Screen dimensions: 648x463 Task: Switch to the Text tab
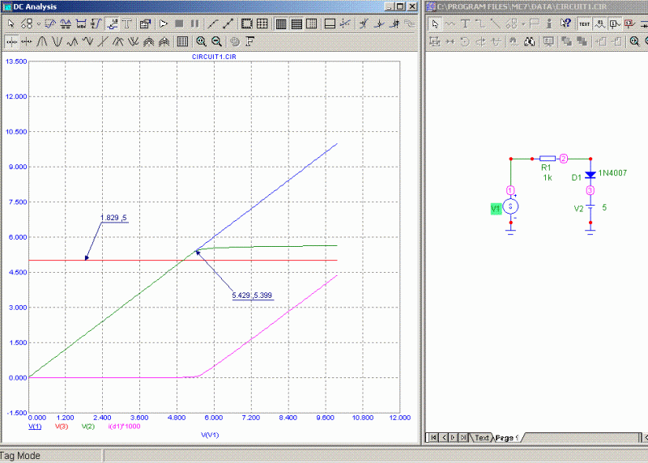[x=482, y=438]
